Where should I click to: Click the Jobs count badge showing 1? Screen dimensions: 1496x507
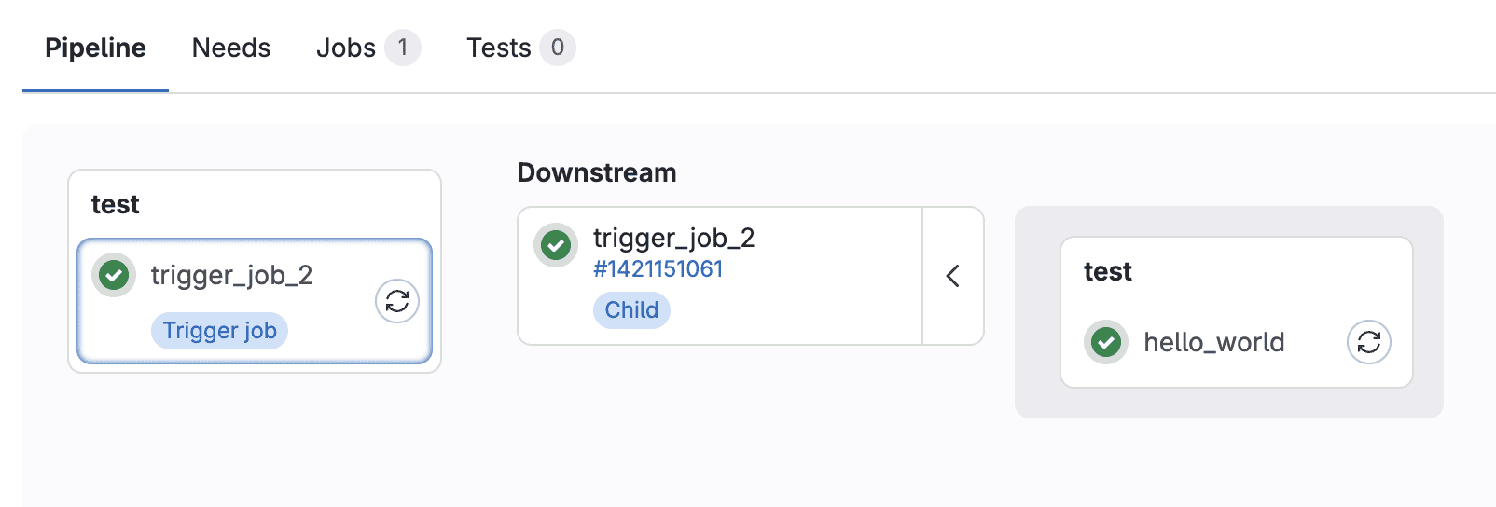pos(403,48)
